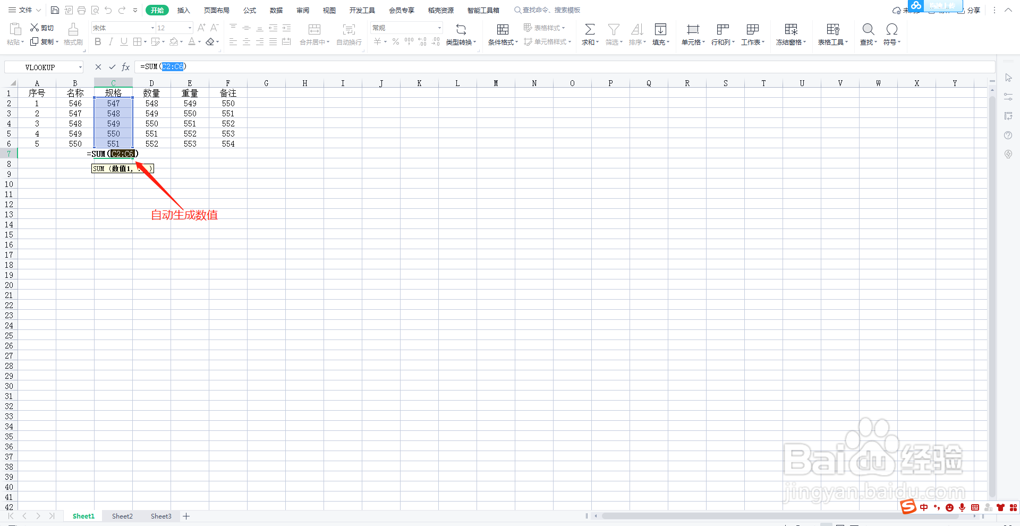Click the Symbol (符号) omega icon
The width and height of the screenshot is (1020, 526).
click(892, 29)
